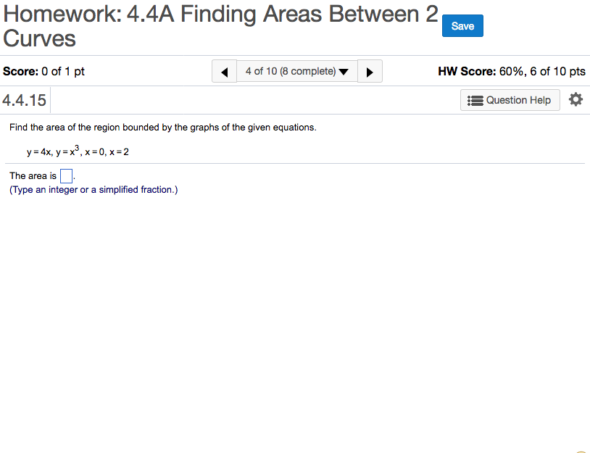Click the 'Score: 0 of 1 pt' text

point(44,72)
